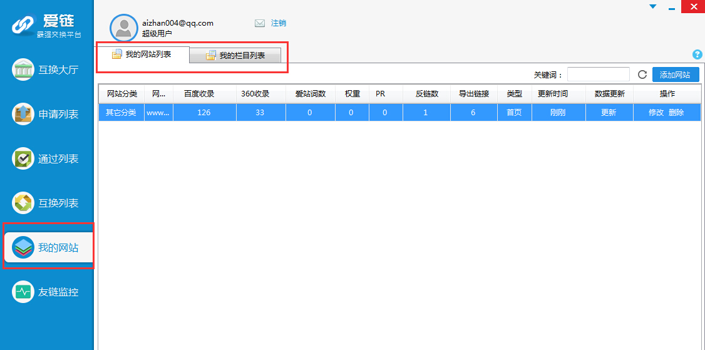
Task: Click the 注销 logout link
Action: [x=279, y=23]
